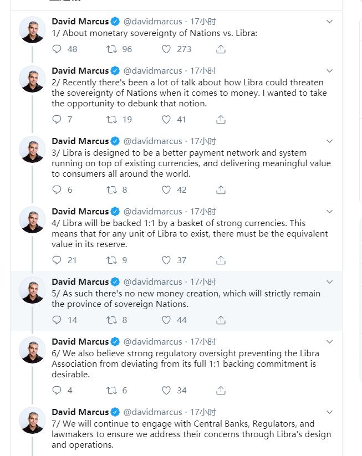
Task: Expand the options chevron on the 4/ tweet
Action: click(329, 212)
